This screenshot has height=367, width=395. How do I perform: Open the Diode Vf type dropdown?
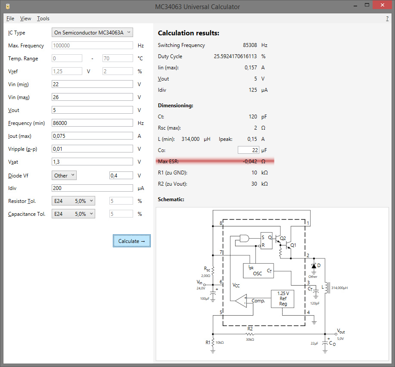pos(64,175)
